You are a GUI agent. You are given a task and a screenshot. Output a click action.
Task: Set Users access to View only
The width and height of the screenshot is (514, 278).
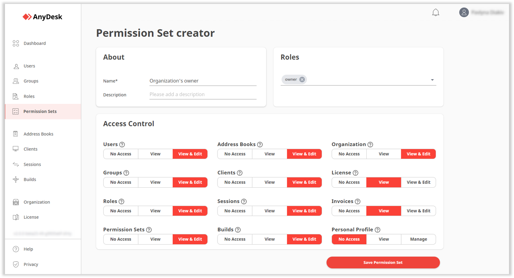(155, 154)
